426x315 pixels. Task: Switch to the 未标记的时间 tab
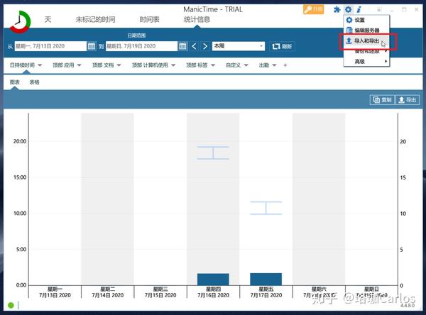pyautogui.click(x=95, y=20)
